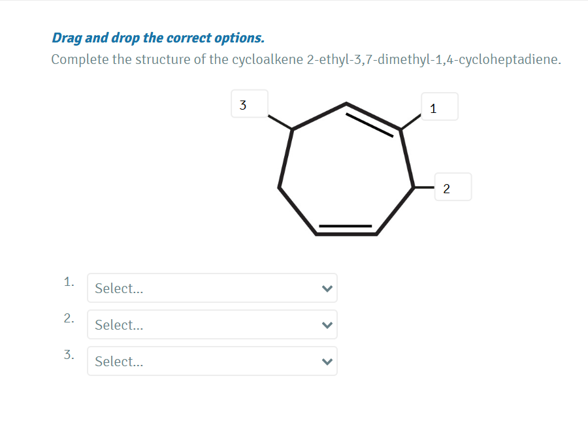The width and height of the screenshot is (588, 438).
Task: Select the drop zone labeled 1
Action: (439, 106)
